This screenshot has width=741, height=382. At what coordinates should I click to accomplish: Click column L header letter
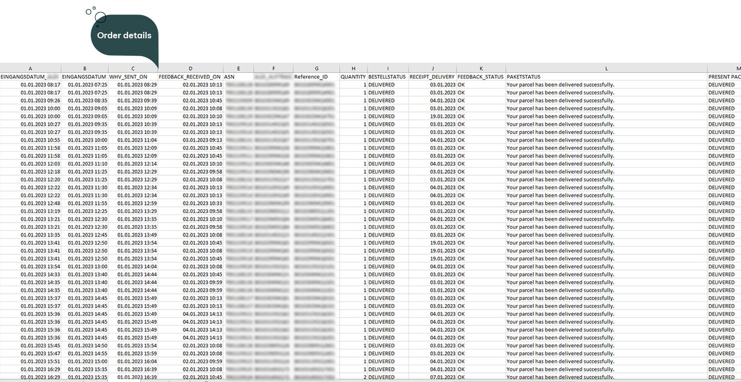[606, 69]
